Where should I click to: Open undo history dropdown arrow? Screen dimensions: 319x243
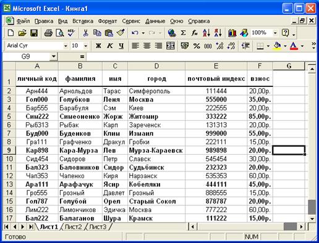[143, 33]
